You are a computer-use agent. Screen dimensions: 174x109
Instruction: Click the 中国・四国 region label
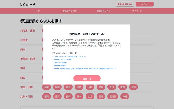point(26,87)
